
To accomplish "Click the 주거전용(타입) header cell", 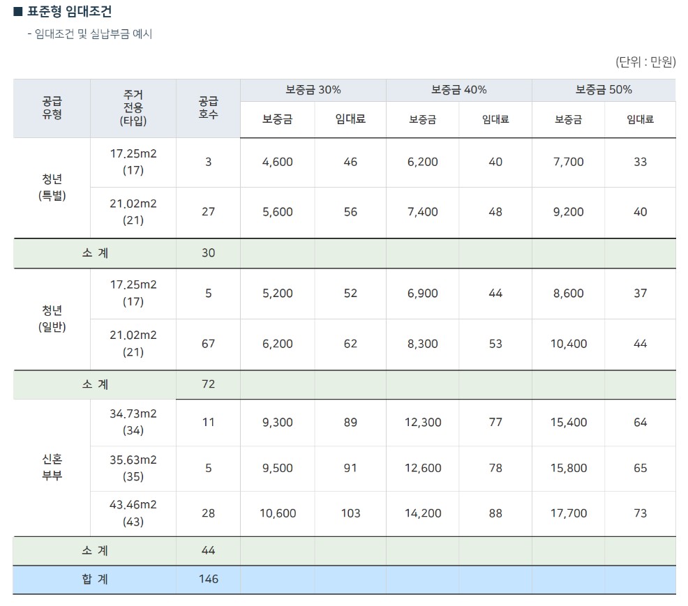I will click(133, 108).
